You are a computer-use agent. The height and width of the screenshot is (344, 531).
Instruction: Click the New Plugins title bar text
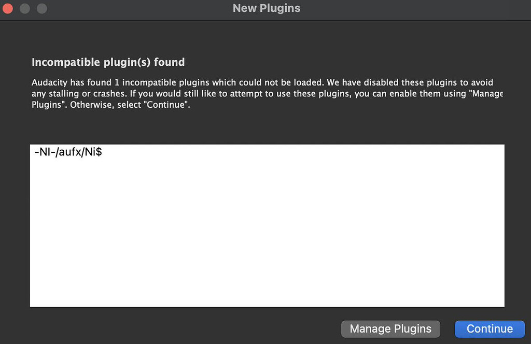coord(266,8)
